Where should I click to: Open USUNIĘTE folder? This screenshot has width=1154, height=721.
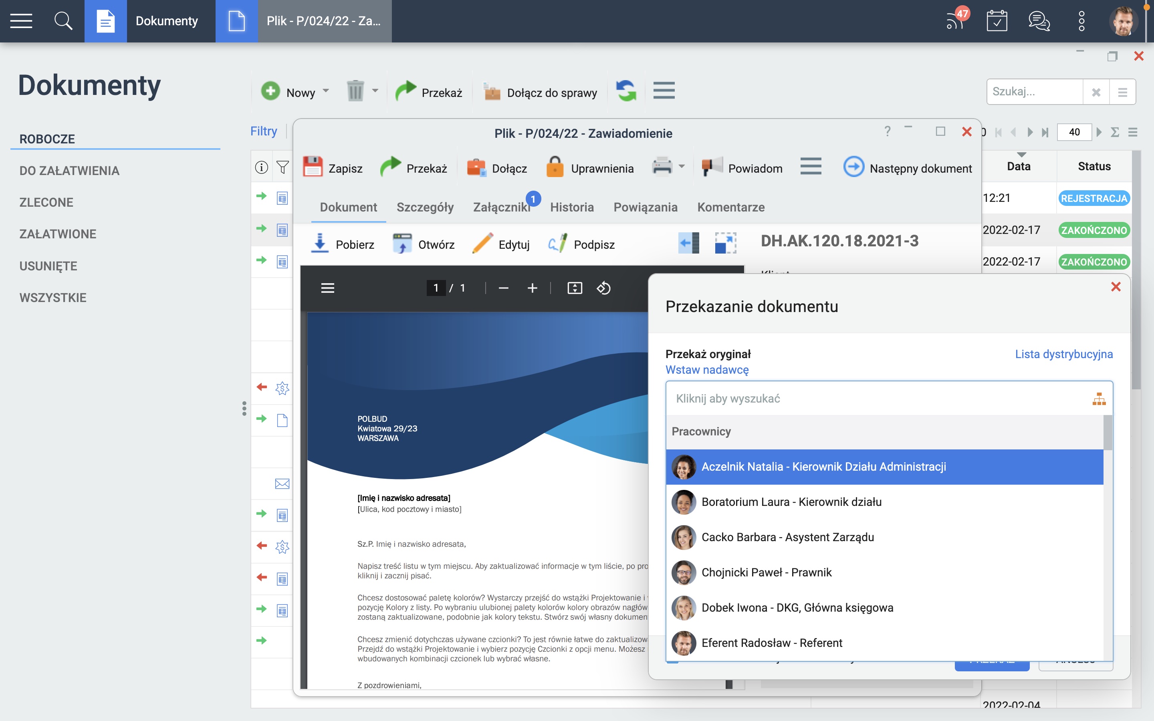click(48, 266)
